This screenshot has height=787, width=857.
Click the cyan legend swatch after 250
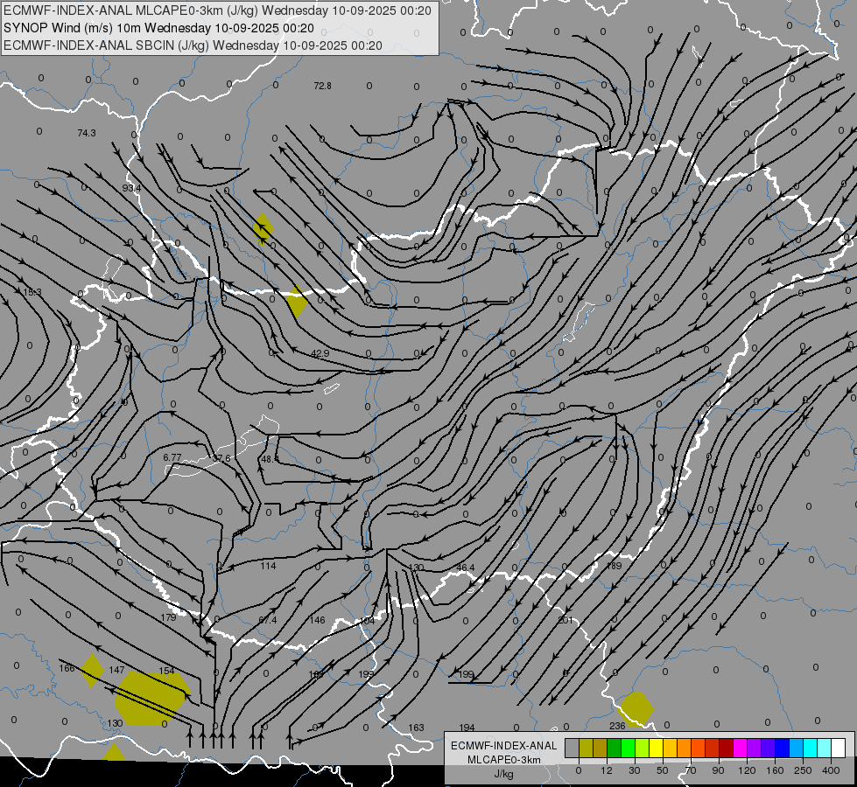point(810,748)
